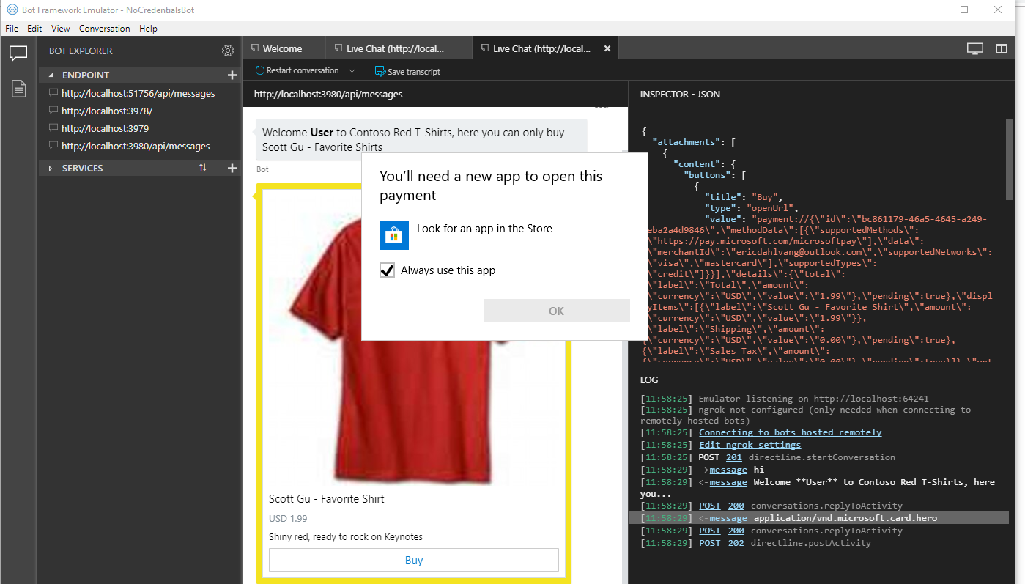Open Bot Explorer settings gear
Image resolution: width=1025 pixels, height=584 pixels.
228,51
